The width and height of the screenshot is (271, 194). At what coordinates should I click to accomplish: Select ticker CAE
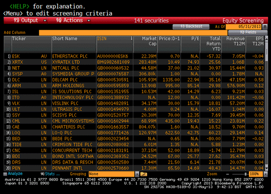(16, 127)
